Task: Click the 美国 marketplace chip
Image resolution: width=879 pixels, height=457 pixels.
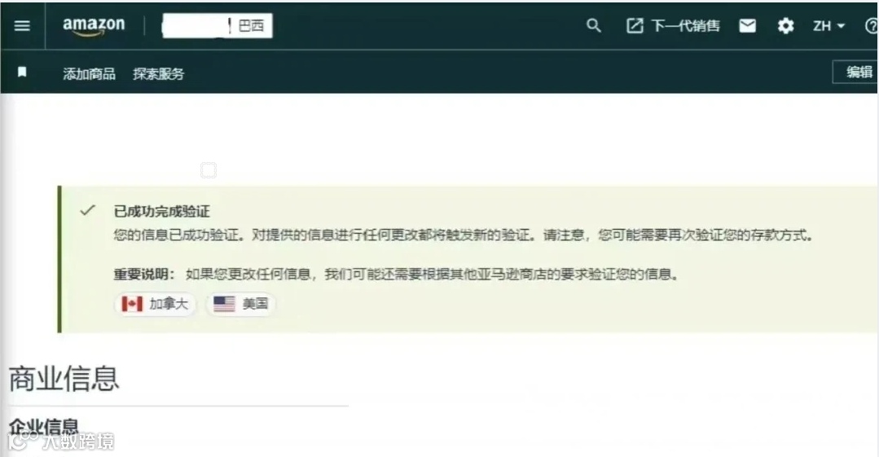Action: tap(240, 304)
